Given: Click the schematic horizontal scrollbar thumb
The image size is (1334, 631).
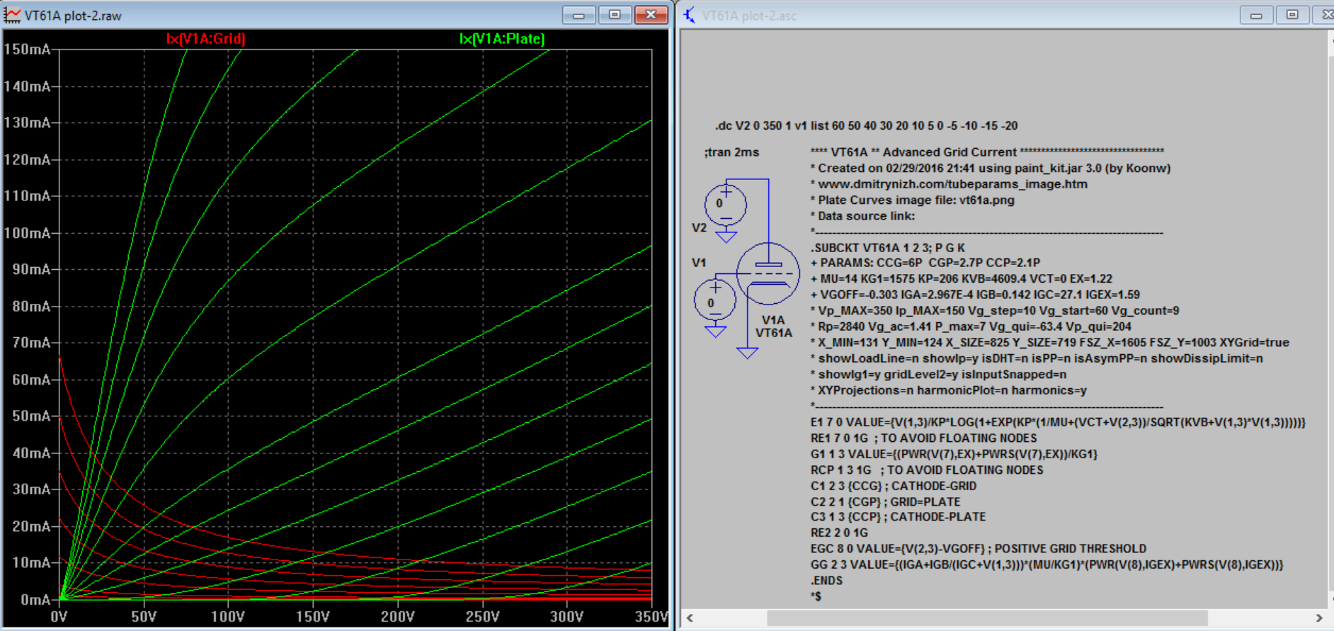Looking at the screenshot, I should [987, 618].
